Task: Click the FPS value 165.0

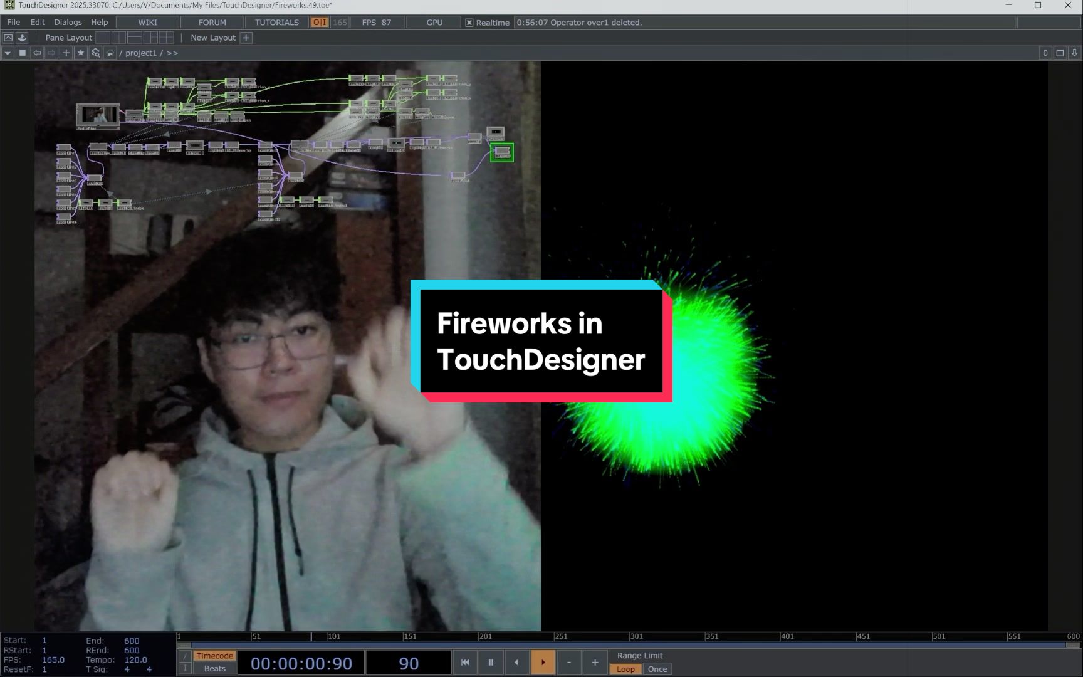Action: (53, 659)
